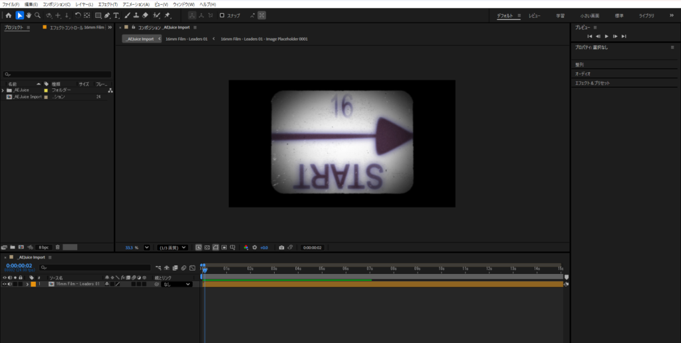The width and height of the screenshot is (681, 343).
Task: Select the Rotation tool
Action: click(78, 15)
